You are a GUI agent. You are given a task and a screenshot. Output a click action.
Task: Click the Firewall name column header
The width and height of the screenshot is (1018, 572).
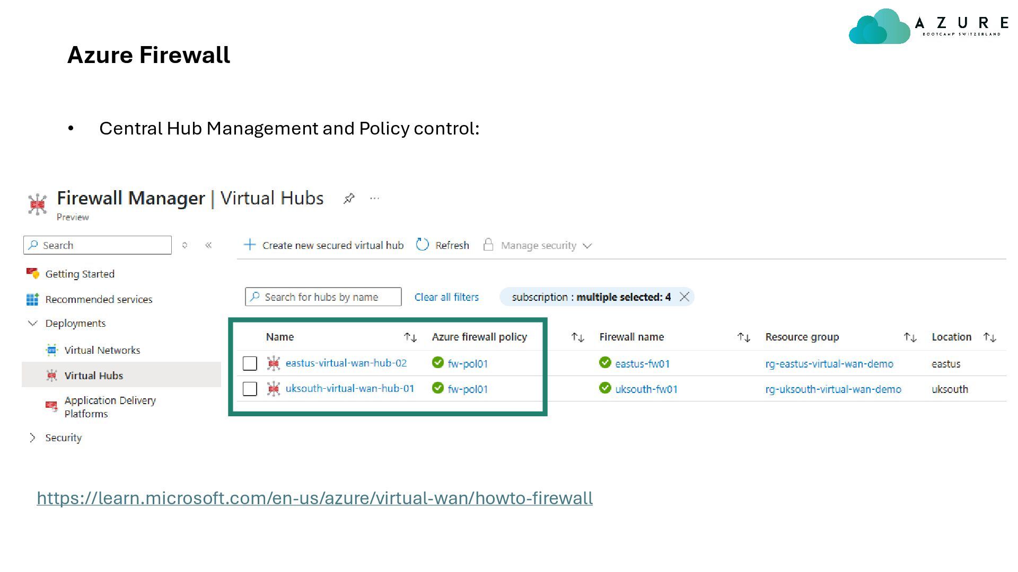point(631,337)
